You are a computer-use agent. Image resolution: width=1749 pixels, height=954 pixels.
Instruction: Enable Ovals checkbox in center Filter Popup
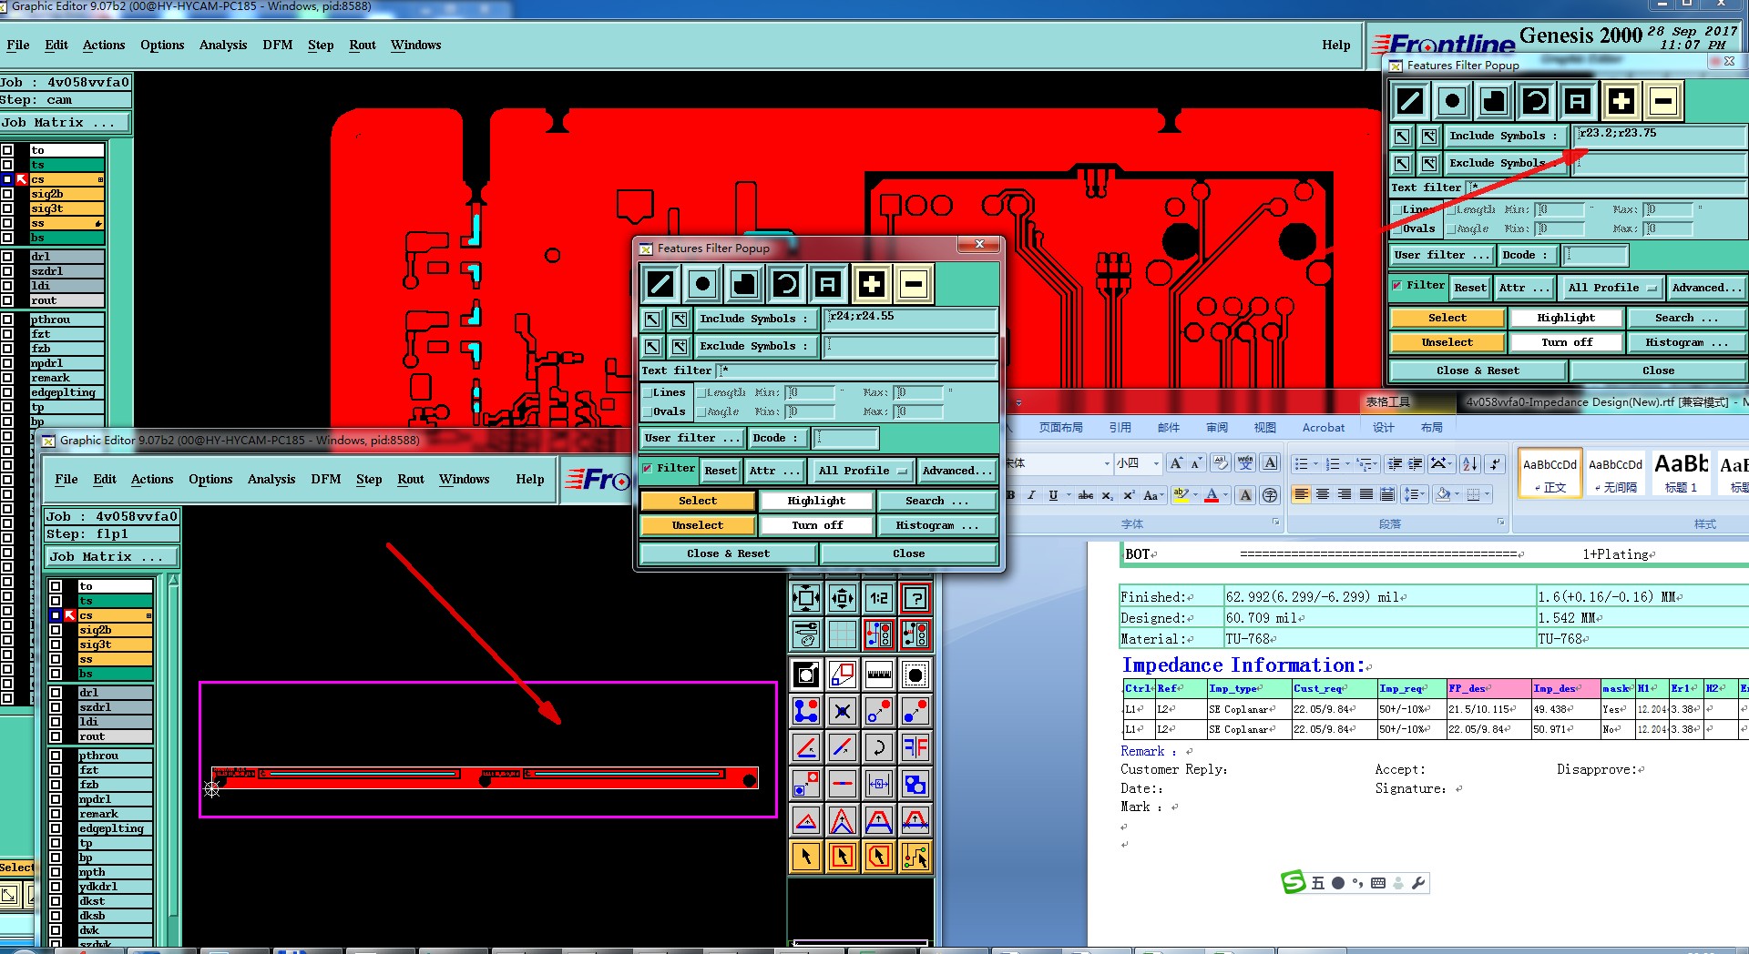pyautogui.click(x=647, y=411)
